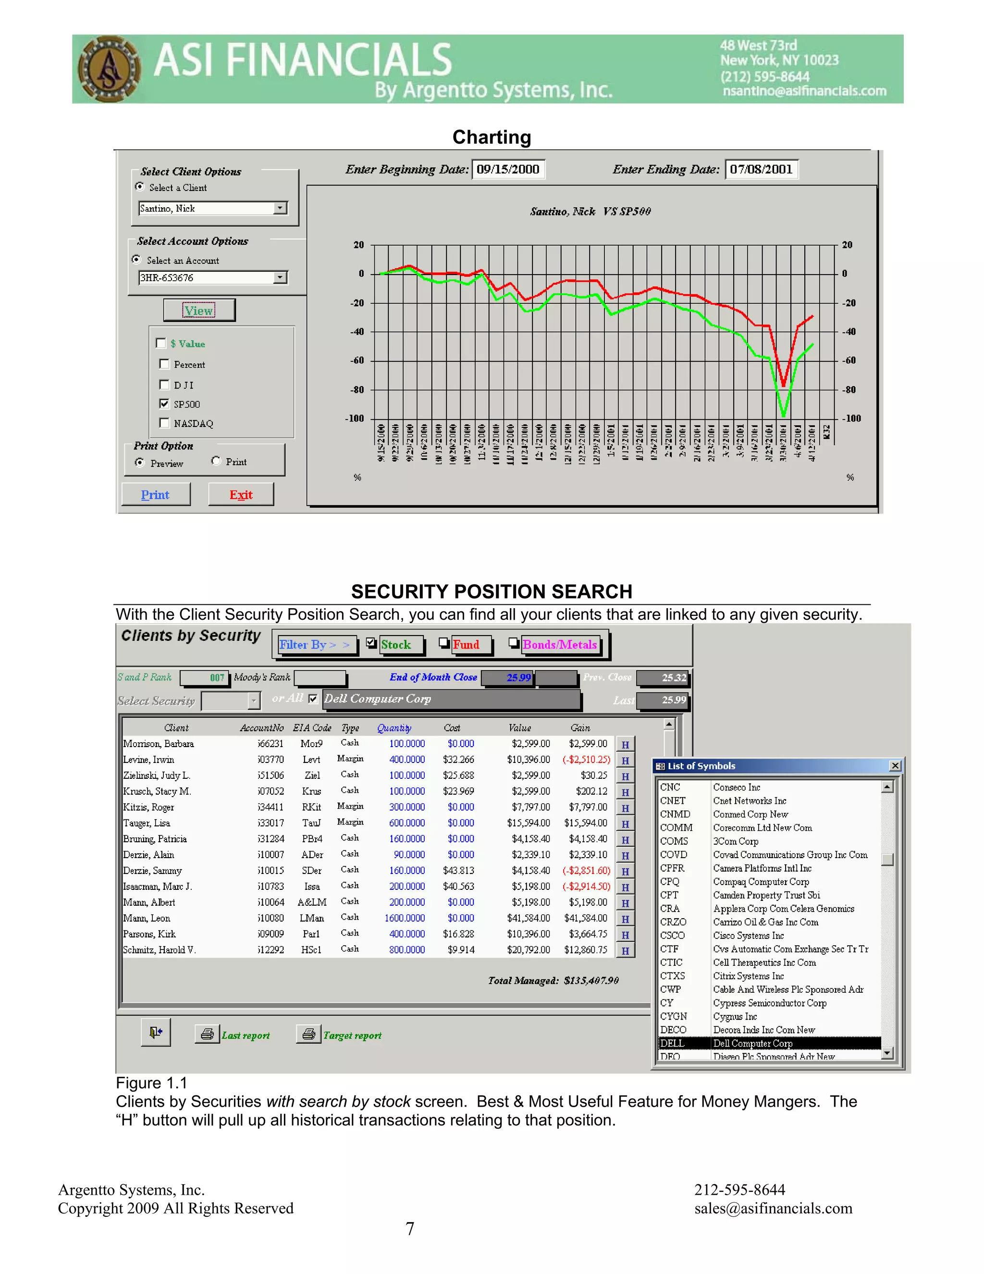
Task: Check the D J I checkbox
Action: 164,385
